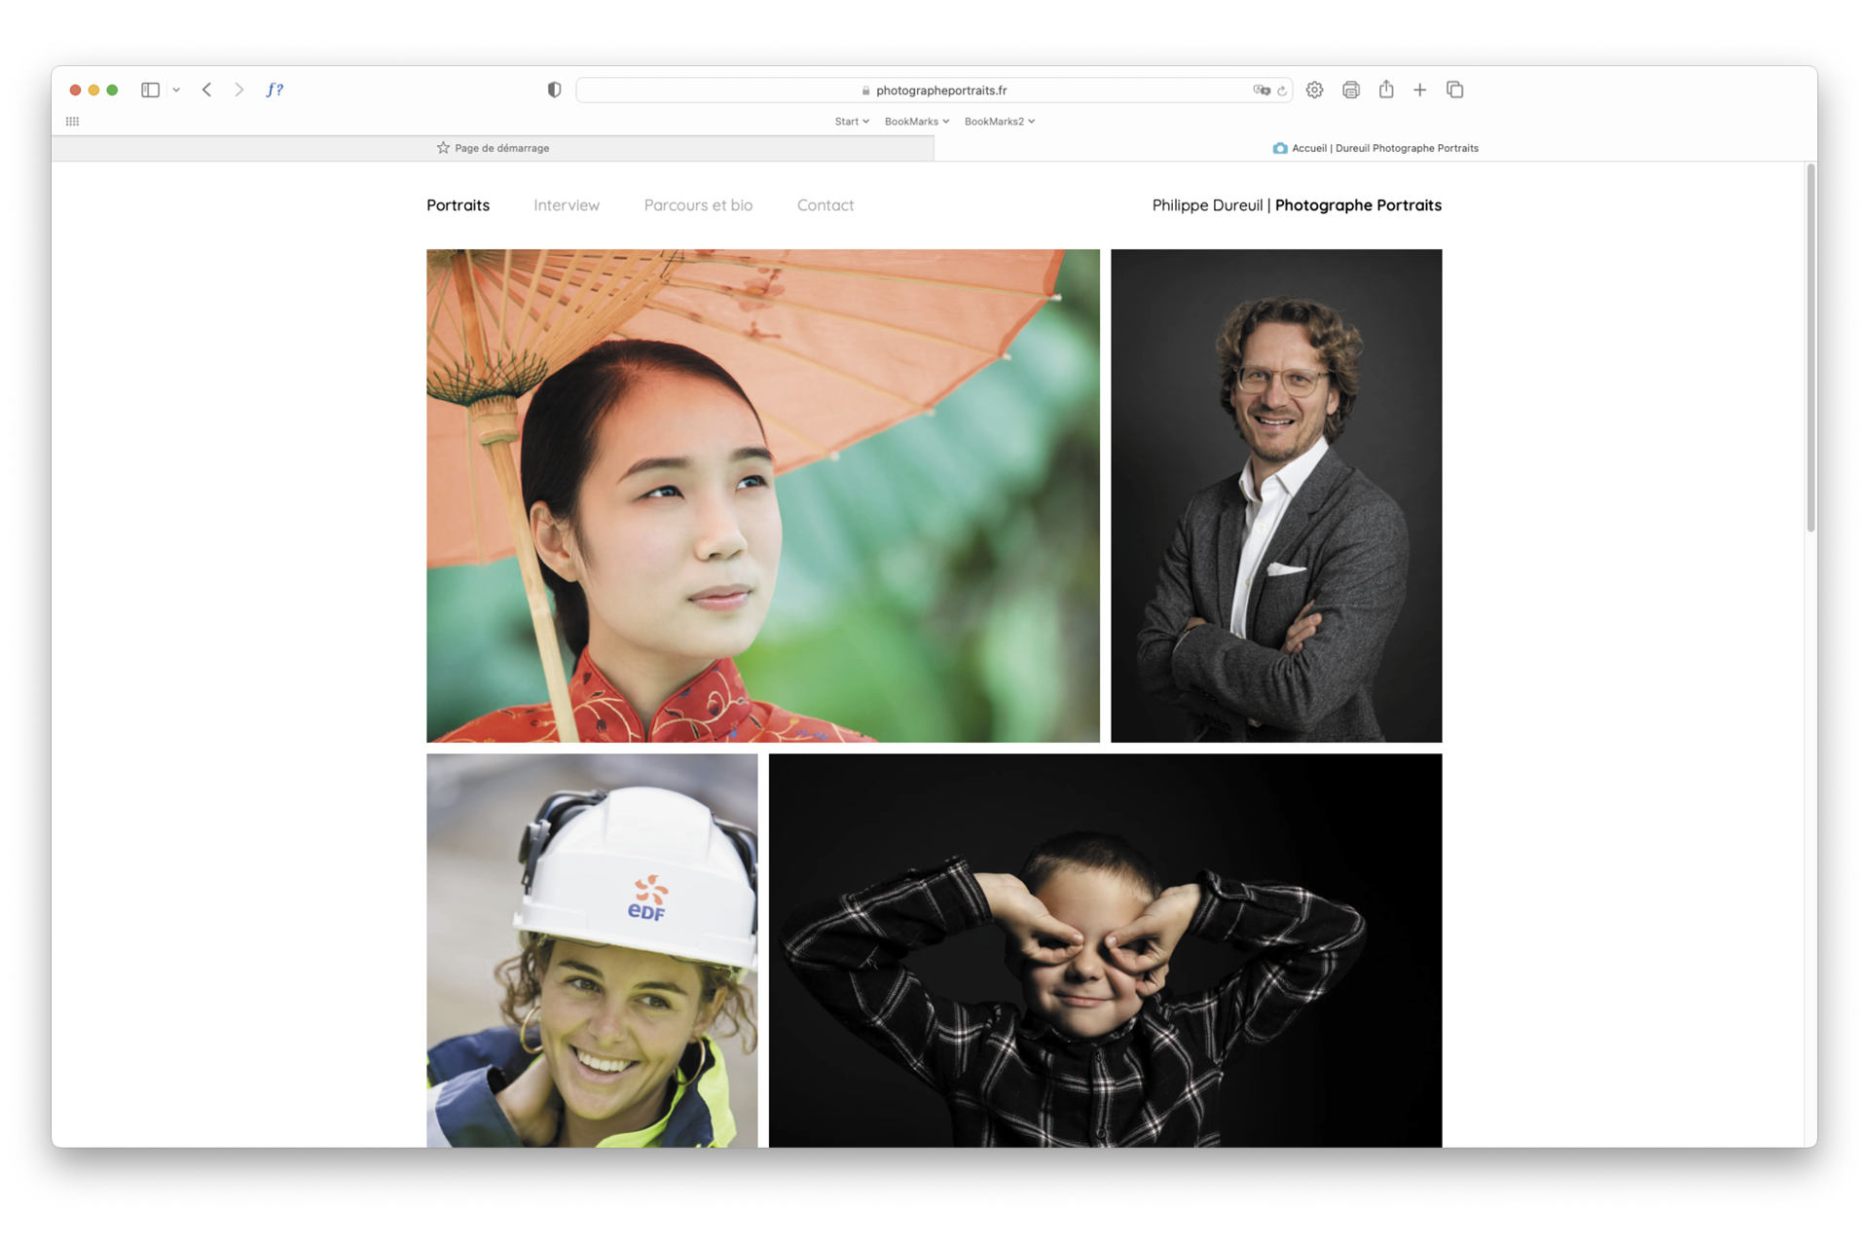Expand the BookMarks folder dropdown
Viewport: 1869px width, 1246px height.
point(917,122)
